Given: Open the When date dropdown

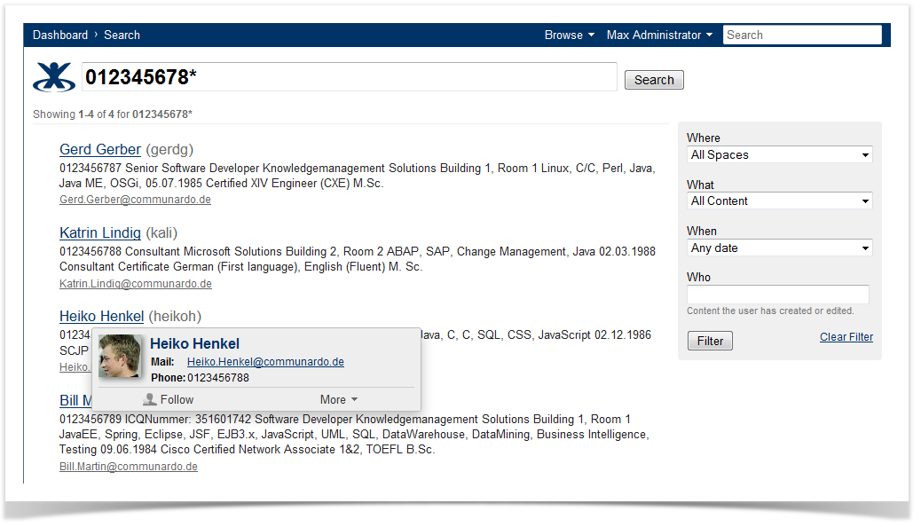Looking at the screenshot, I should point(780,248).
